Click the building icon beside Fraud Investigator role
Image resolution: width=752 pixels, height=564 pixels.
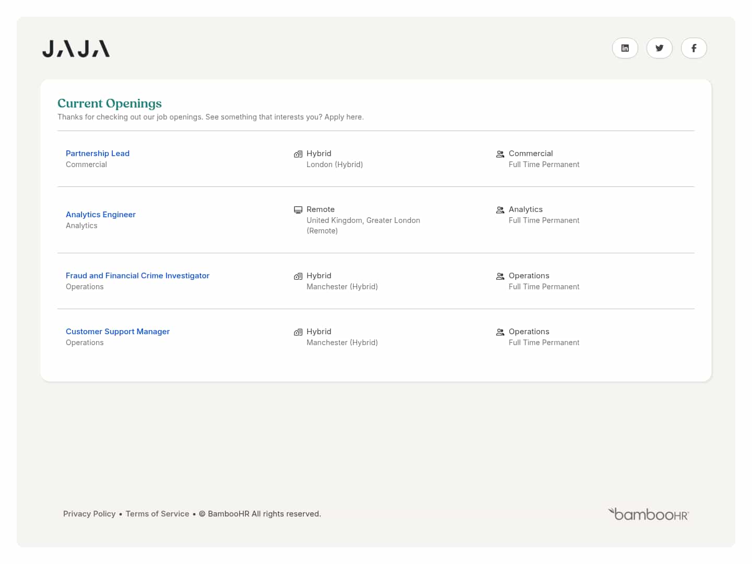click(x=298, y=276)
